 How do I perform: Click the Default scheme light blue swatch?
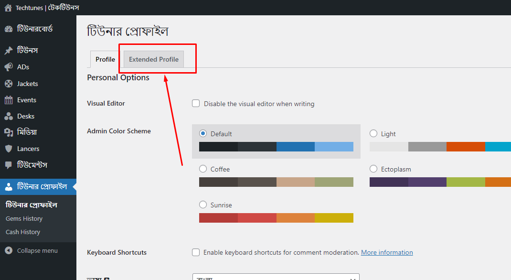click(x=334, y=147)
